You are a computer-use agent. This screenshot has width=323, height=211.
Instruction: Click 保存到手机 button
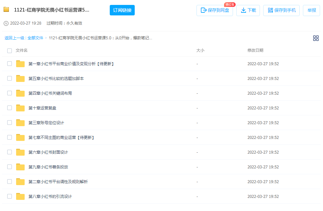(x=281, y=10)
